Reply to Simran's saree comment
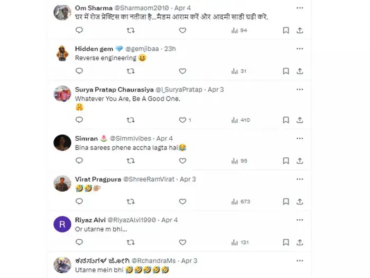This screenshot has width=370, height=278. pos(79,160)
